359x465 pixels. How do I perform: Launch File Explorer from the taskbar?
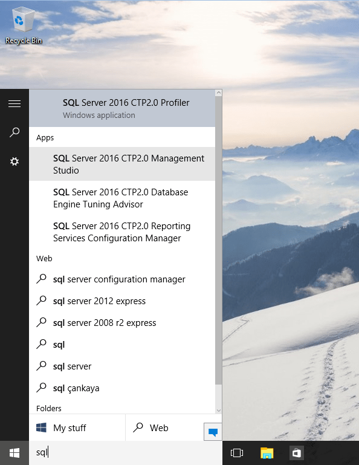pyautogui.click(x=267, y=453)
